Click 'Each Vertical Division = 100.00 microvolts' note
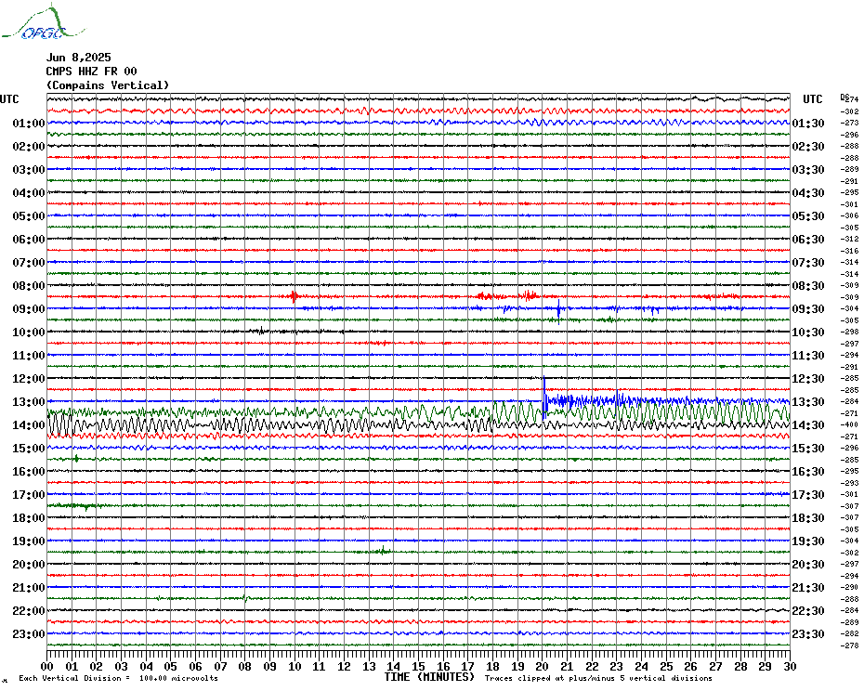864x691 pixels. 118,678
